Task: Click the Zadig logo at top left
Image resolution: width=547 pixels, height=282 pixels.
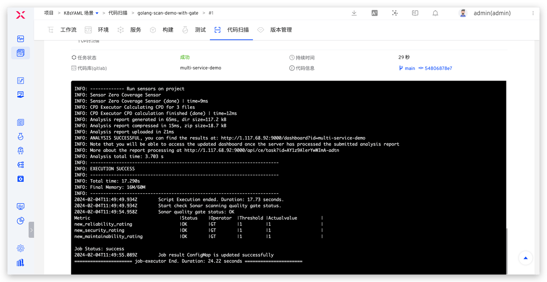Action: pyautogui.click(x=21, y=15)
